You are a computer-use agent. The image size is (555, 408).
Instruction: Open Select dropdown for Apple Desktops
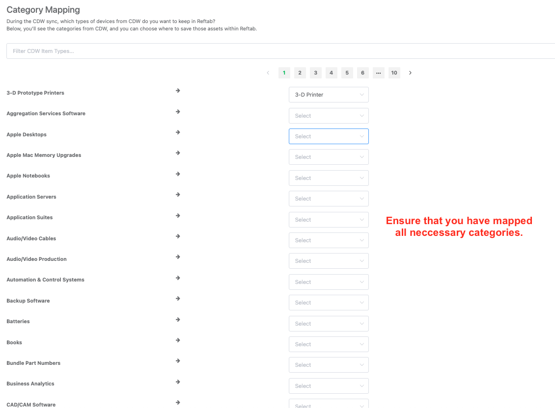(329, 136)
